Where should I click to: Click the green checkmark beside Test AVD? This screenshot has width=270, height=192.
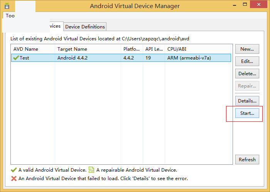16,58
